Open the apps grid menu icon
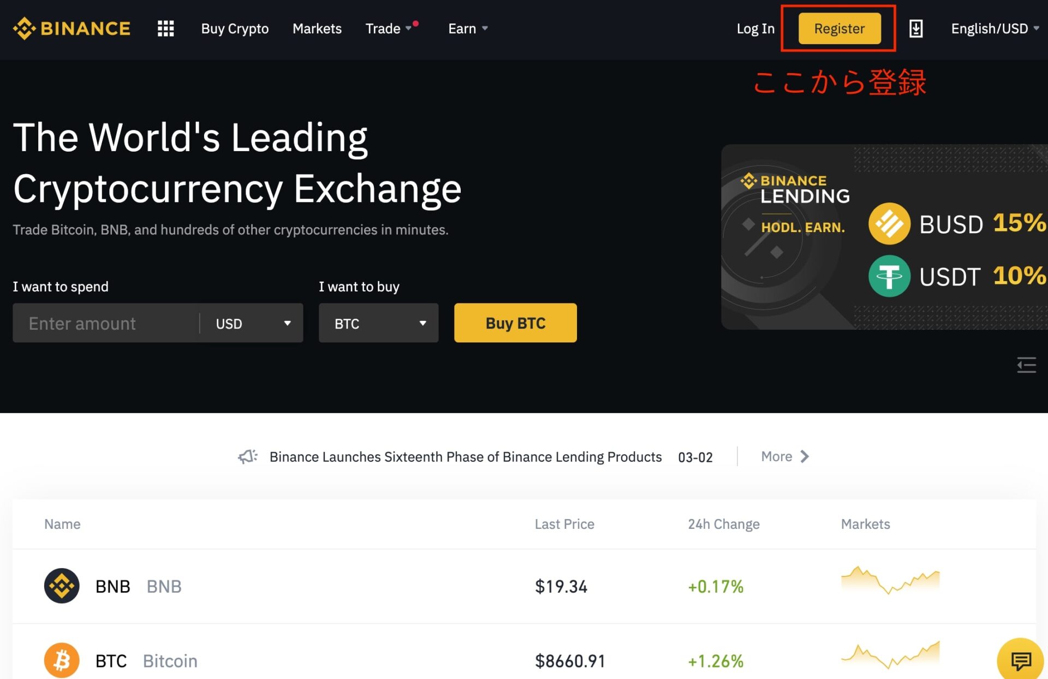 point(165,28)
